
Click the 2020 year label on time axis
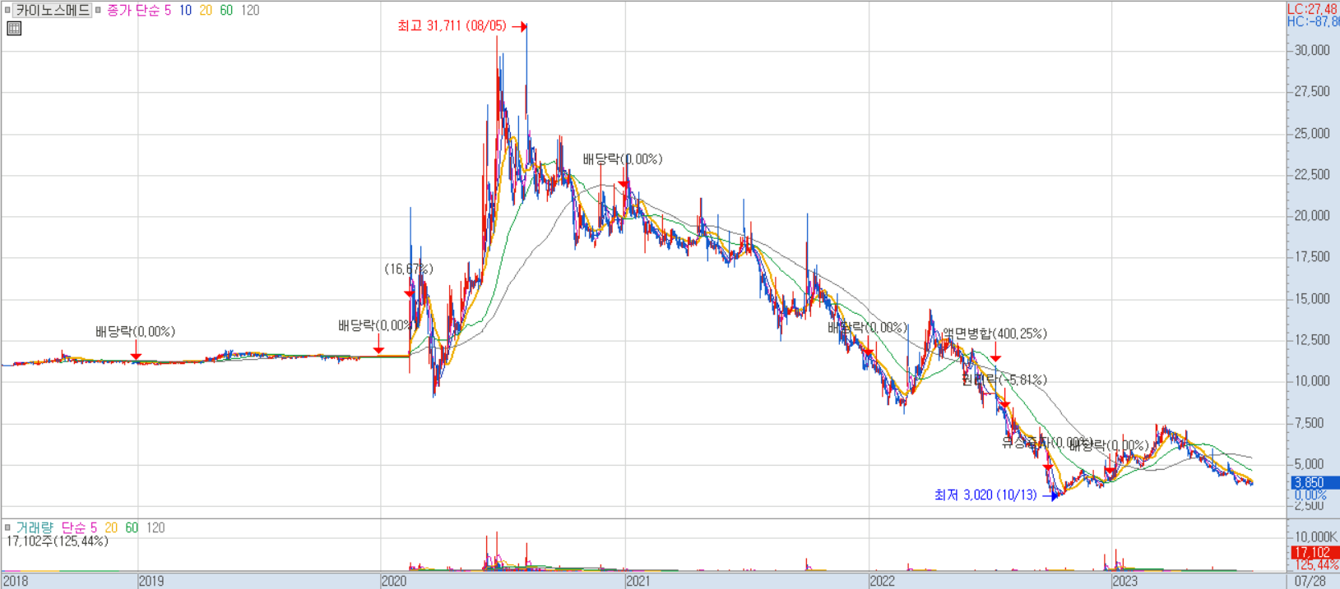394,581
